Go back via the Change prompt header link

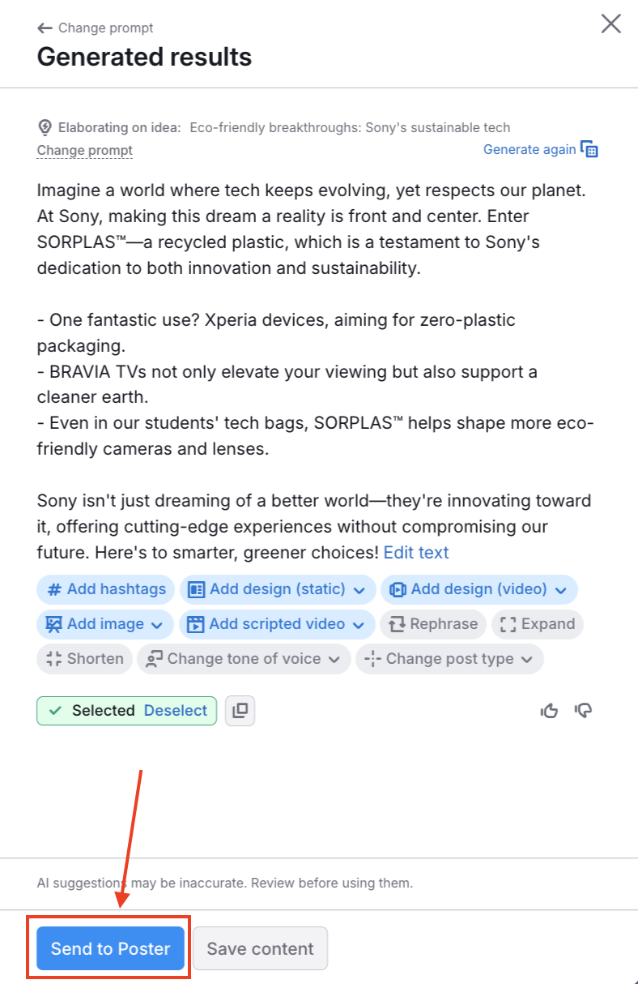(x=94, y=28)
